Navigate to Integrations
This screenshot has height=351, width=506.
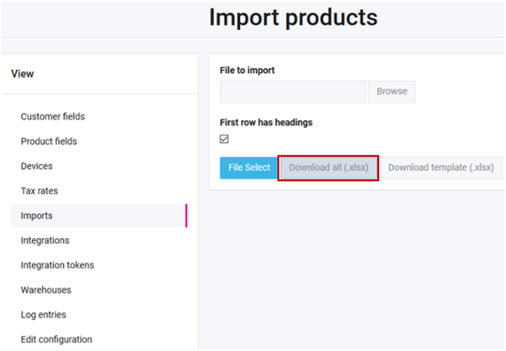pyautogui.click(x=45, y=241)
